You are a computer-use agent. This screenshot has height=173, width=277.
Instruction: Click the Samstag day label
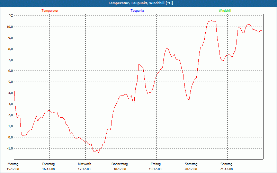pos(191,164)
